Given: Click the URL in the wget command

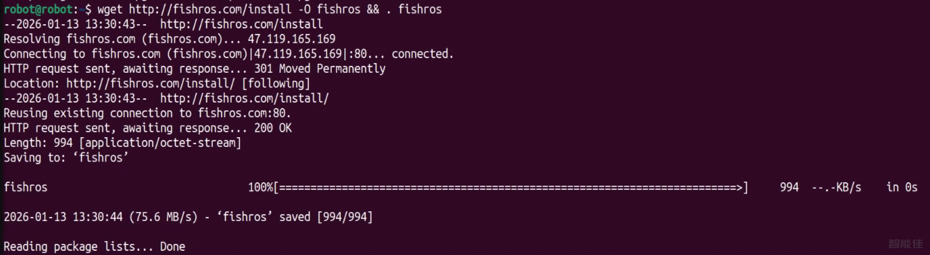Looking at the screenshot, I should (x=210, y=9).
